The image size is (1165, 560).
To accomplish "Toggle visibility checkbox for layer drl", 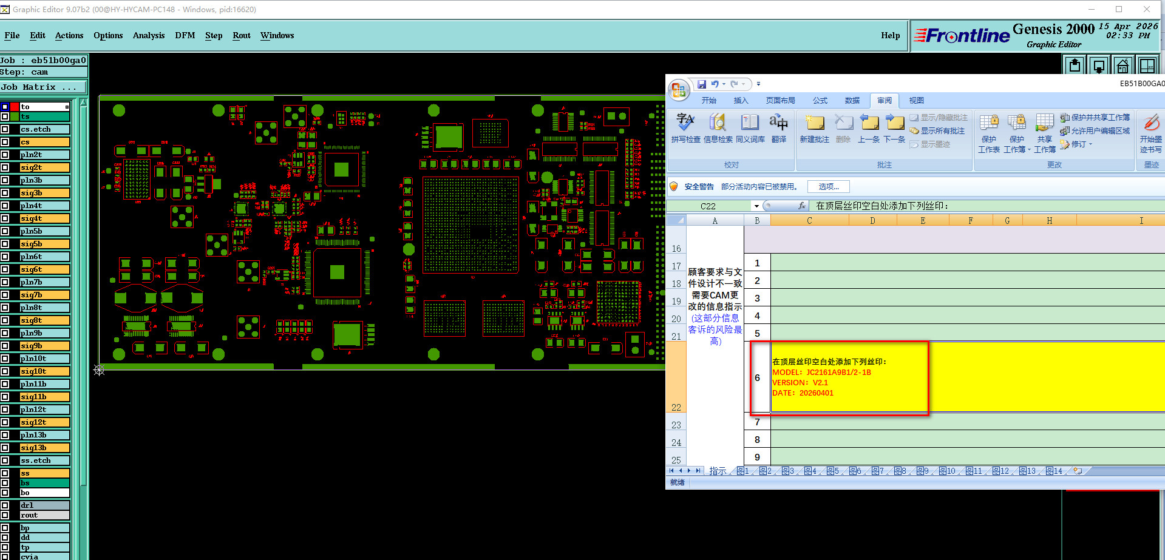I will coord(5,505).
